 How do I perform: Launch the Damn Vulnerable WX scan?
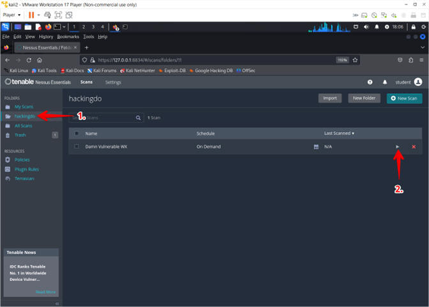coord(397,147)
